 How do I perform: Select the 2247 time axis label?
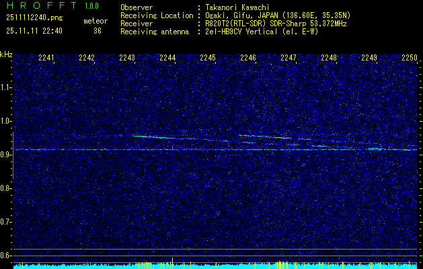point(288,57)
